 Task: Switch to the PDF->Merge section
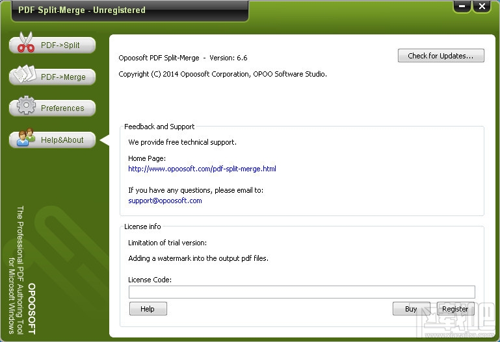(52, 77)
